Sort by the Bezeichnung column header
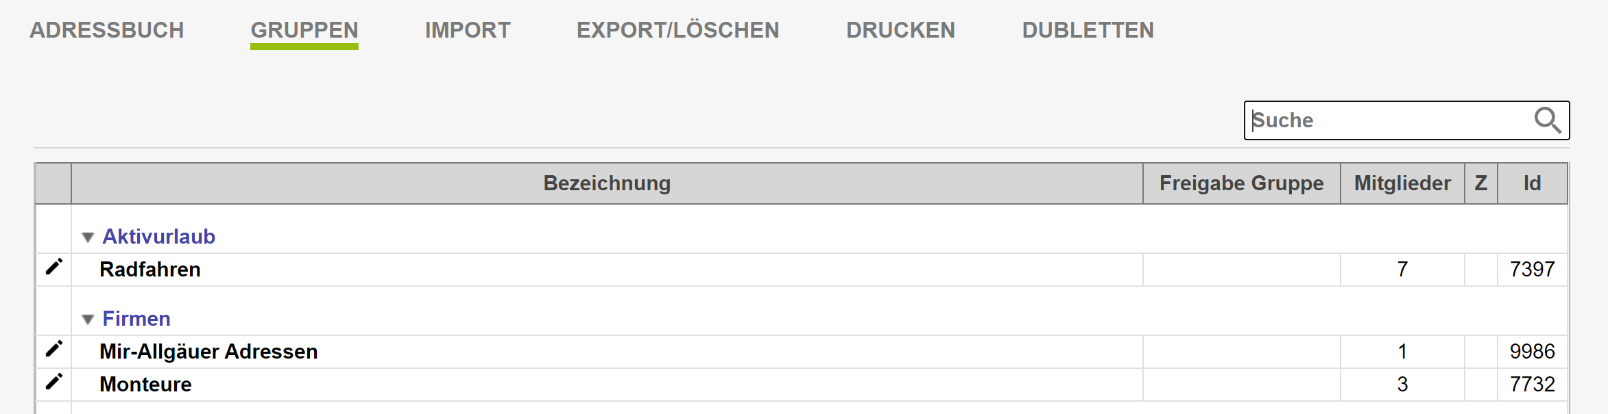This screenshot has width=1608, height=414. point(607,183)
